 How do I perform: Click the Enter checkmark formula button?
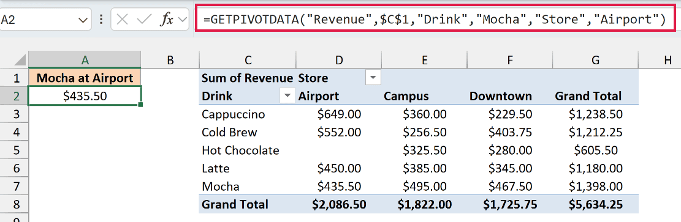[x=143, y=20]
